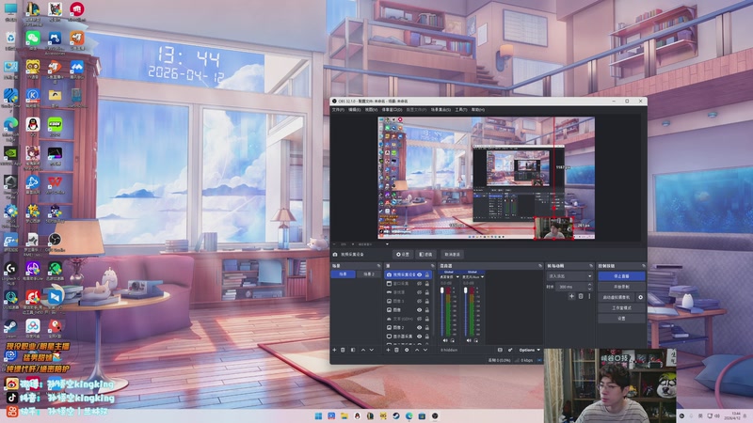Screen dimensions: 753x423
Task: Click 开始录制 to start recording
Action: (x=621, y=287)
